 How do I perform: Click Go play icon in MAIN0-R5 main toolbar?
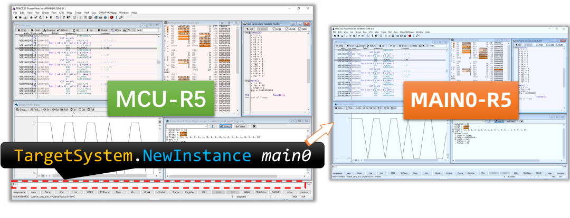[359, 36]
